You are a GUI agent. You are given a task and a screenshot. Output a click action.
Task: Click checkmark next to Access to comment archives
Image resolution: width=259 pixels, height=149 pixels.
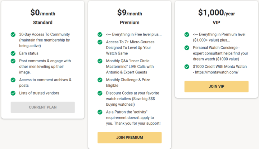click(x=13, y=80)
